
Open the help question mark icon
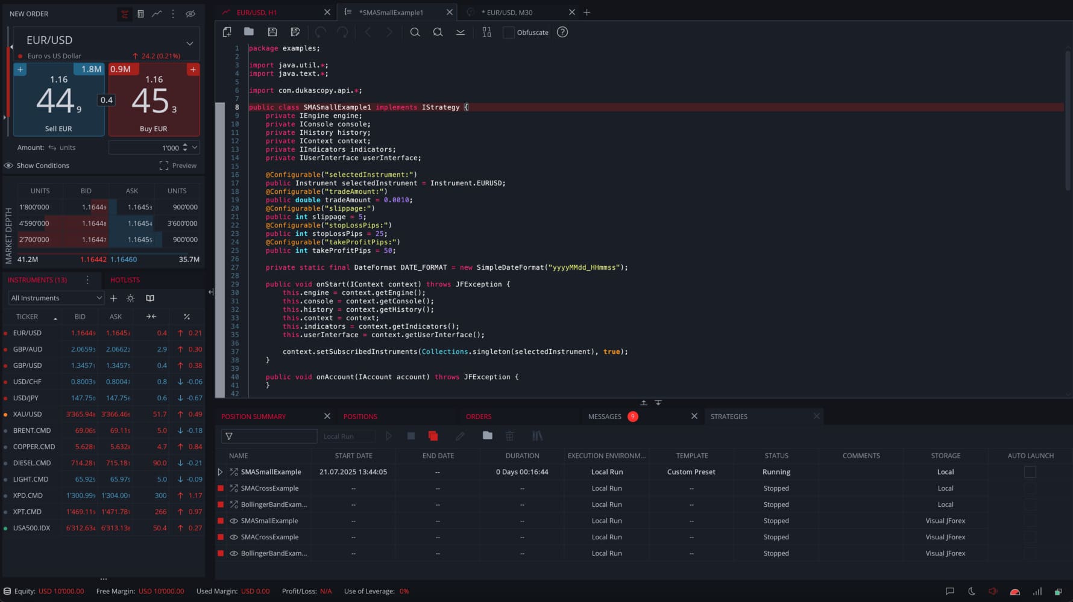[x=562, y=32]
